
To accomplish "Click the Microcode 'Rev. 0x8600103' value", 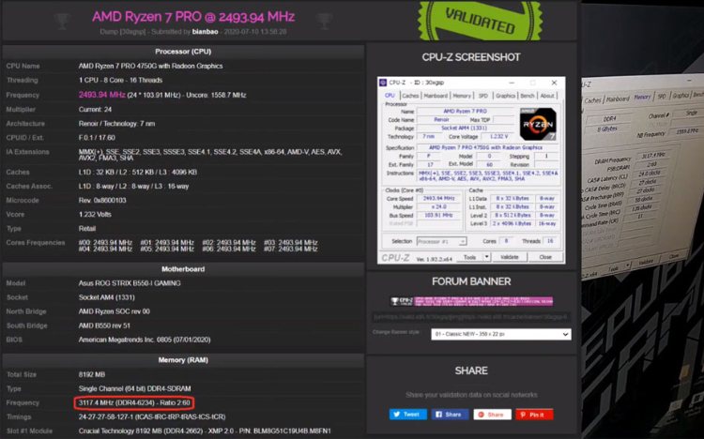I will pyautogui.click(x=102, y=200).
